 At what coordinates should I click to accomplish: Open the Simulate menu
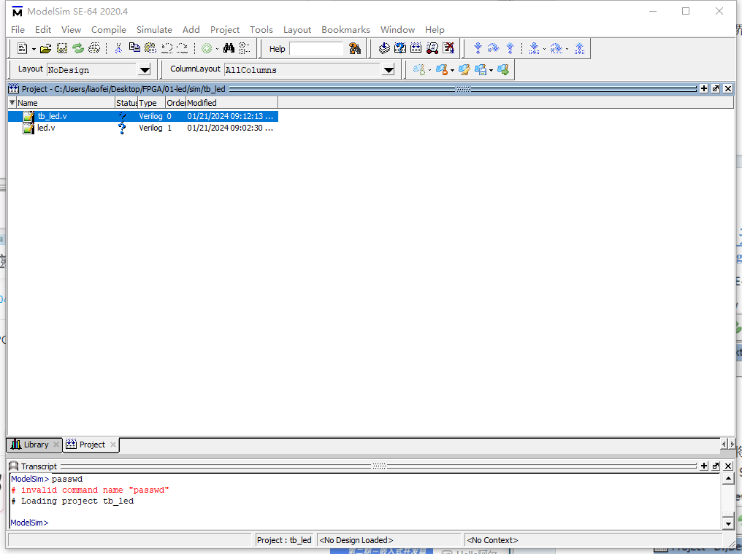(x=154, y=29)
